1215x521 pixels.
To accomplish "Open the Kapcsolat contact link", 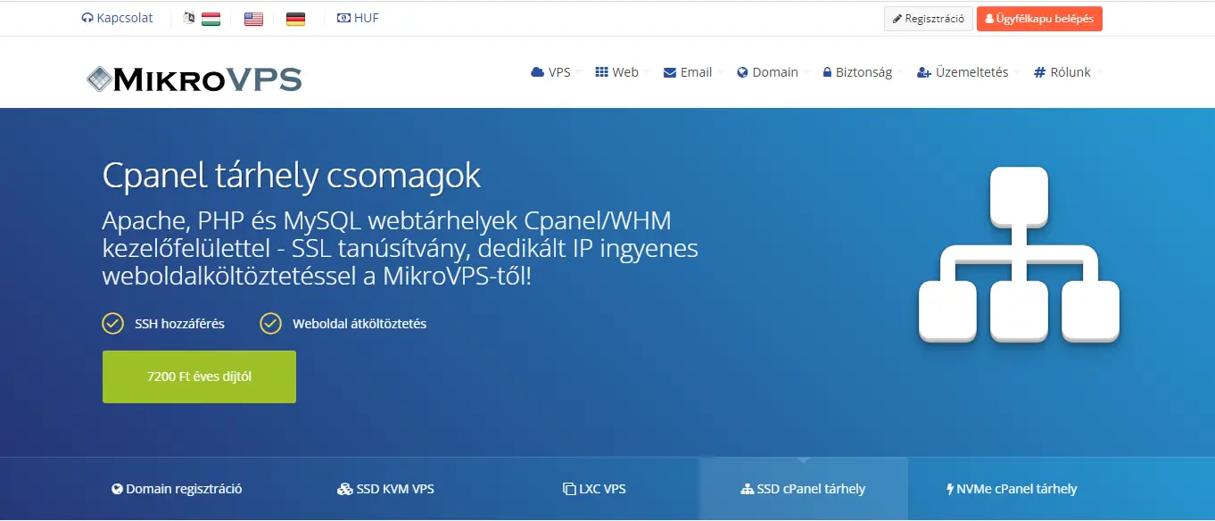I will pos(117,18).
